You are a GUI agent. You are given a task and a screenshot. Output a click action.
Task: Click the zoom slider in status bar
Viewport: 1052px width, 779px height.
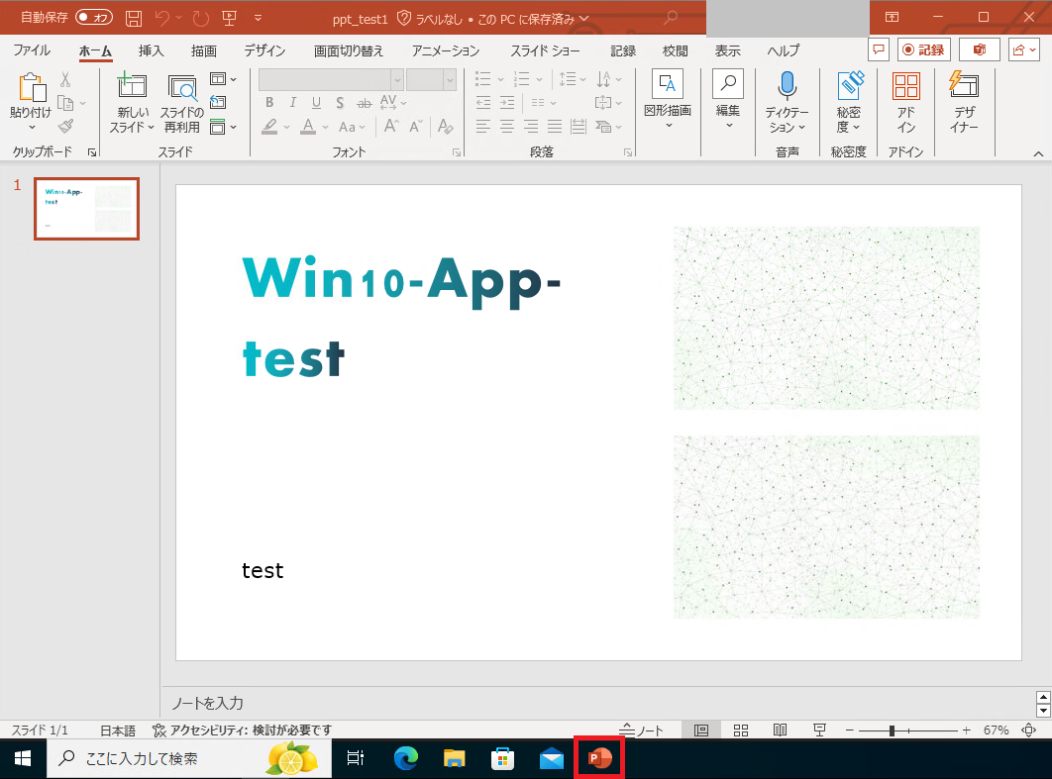893,730
